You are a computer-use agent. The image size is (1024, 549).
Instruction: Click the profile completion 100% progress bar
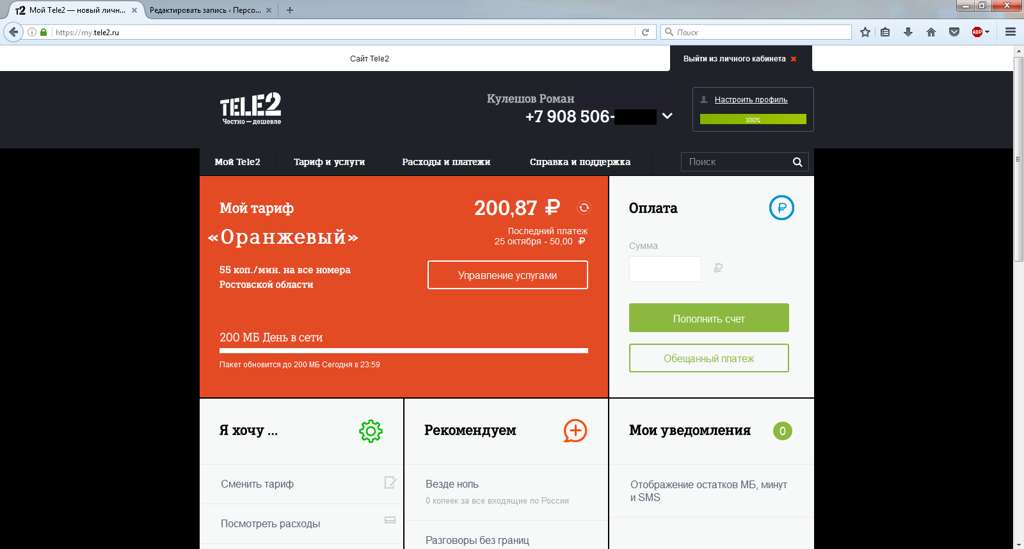point(753,120)
